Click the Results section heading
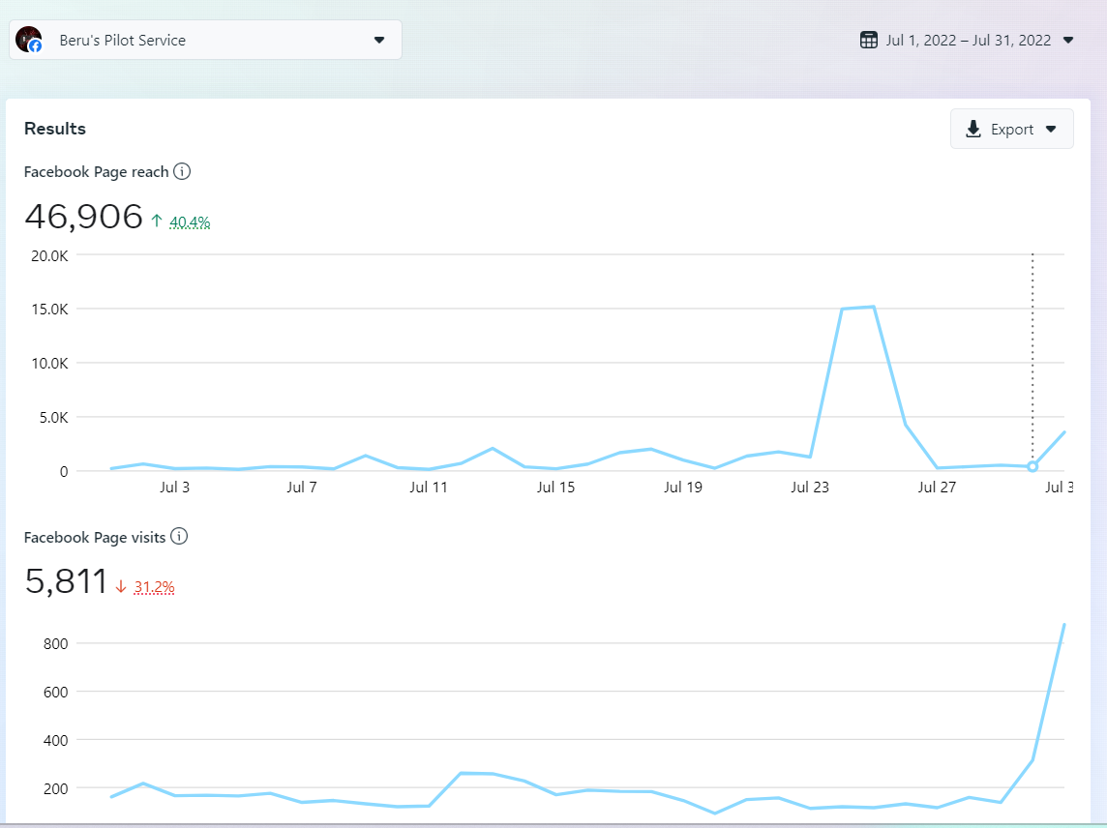Screen dimensions: 1107x828 55,129
